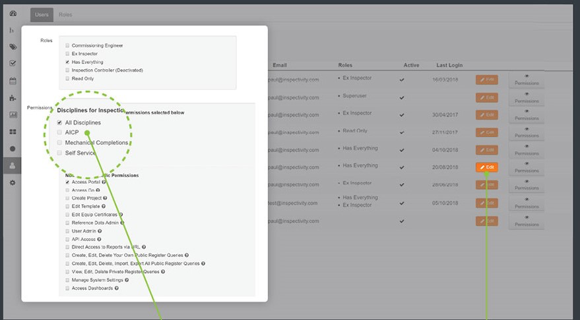Tick the Read Only role checkbox
This screenshot has height=320, width=580.
(67, 78)
